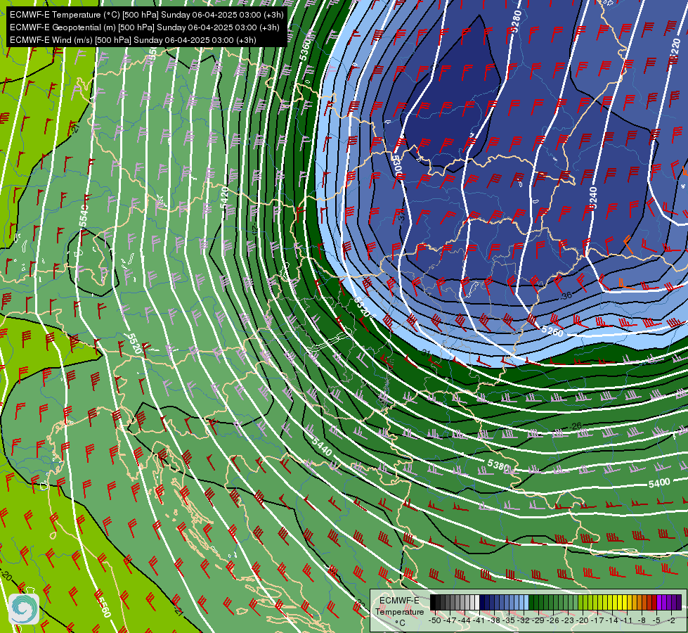Click the -50 legend scale value
This screenshot has width=688, height=633.
[x=435, y=620]
